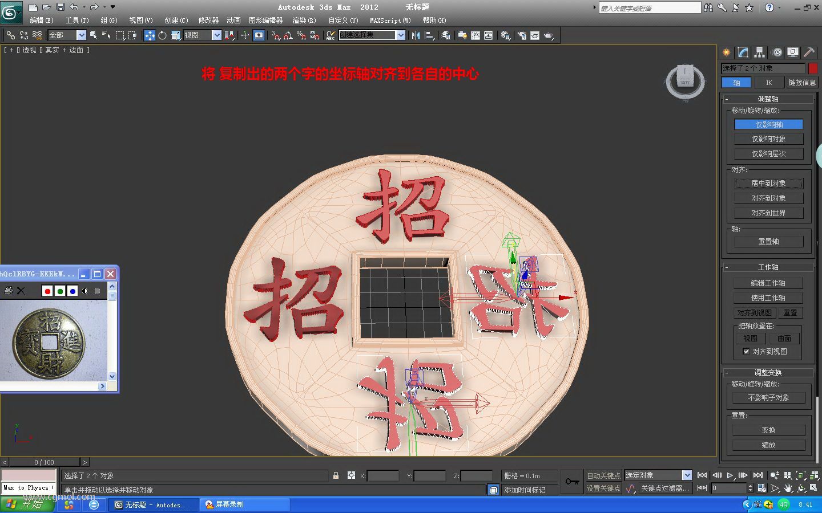Viewport: 822px width, 513px height.
Task: Toggle the angle snap icon
Action: [x=288, y=35]
